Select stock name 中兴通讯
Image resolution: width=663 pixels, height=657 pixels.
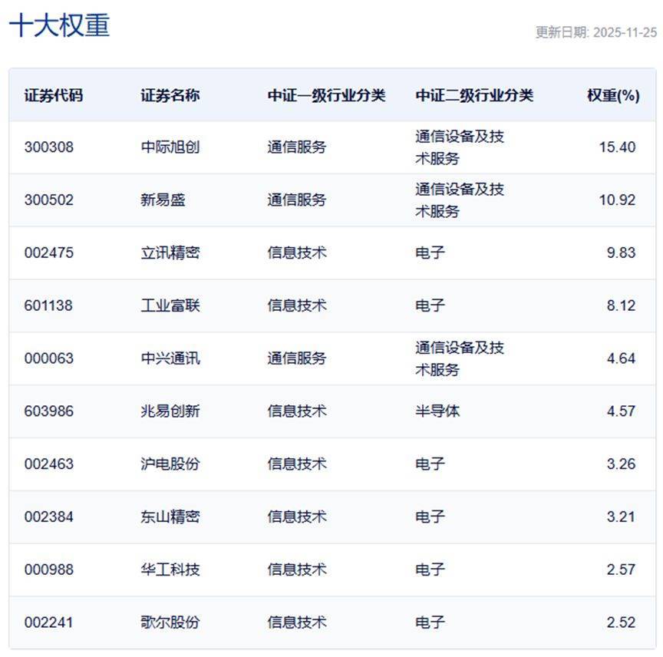[x=170, y=358]
